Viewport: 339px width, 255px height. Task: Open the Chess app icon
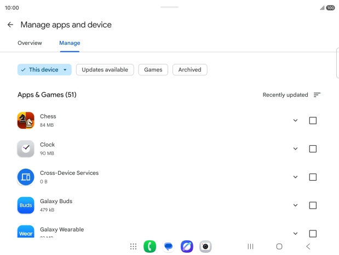tap(26, 120)
